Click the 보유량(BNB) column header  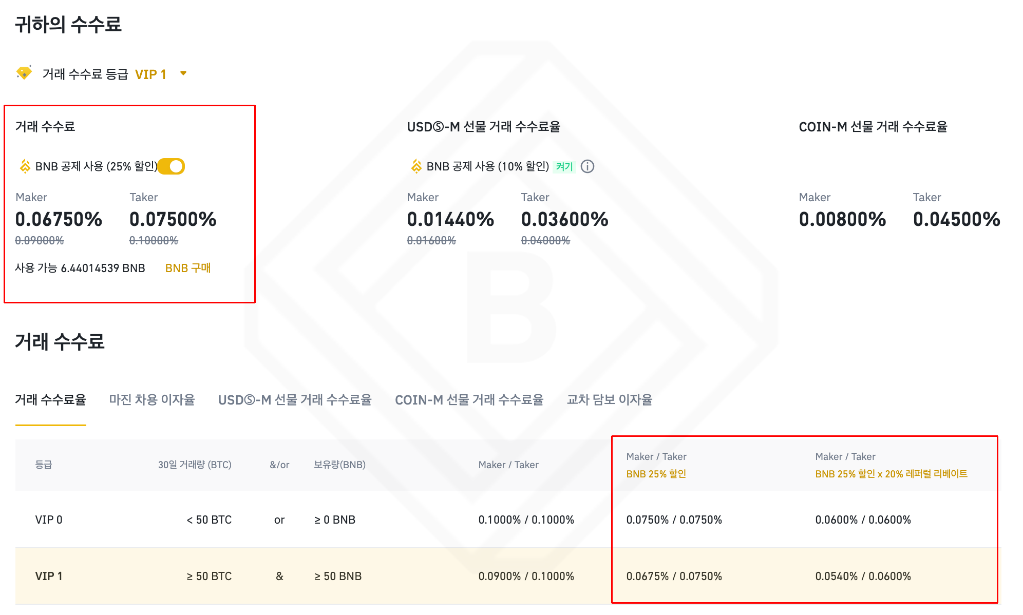point(339,465)
